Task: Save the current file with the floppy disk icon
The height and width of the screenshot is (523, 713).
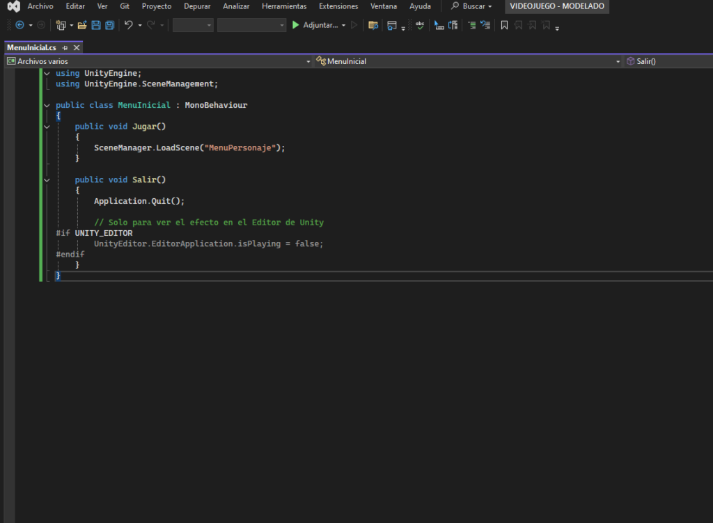Action: tap(96, 26)
